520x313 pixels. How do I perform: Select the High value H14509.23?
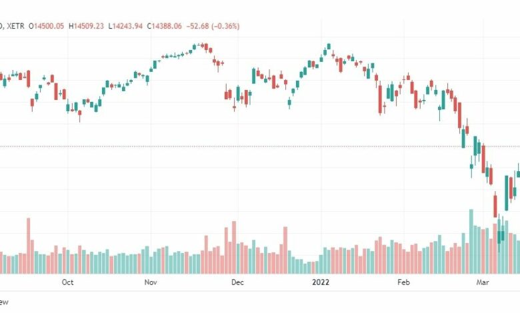[x=86, y=26]
